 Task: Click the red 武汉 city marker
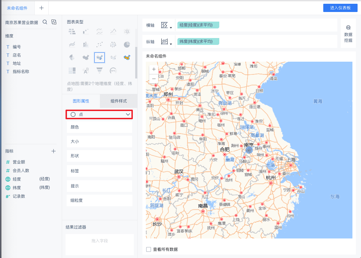pos(179,177)
